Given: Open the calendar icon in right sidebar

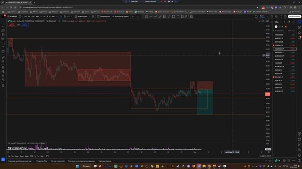Looking at the screenshot, I should (x=299, y=139).
